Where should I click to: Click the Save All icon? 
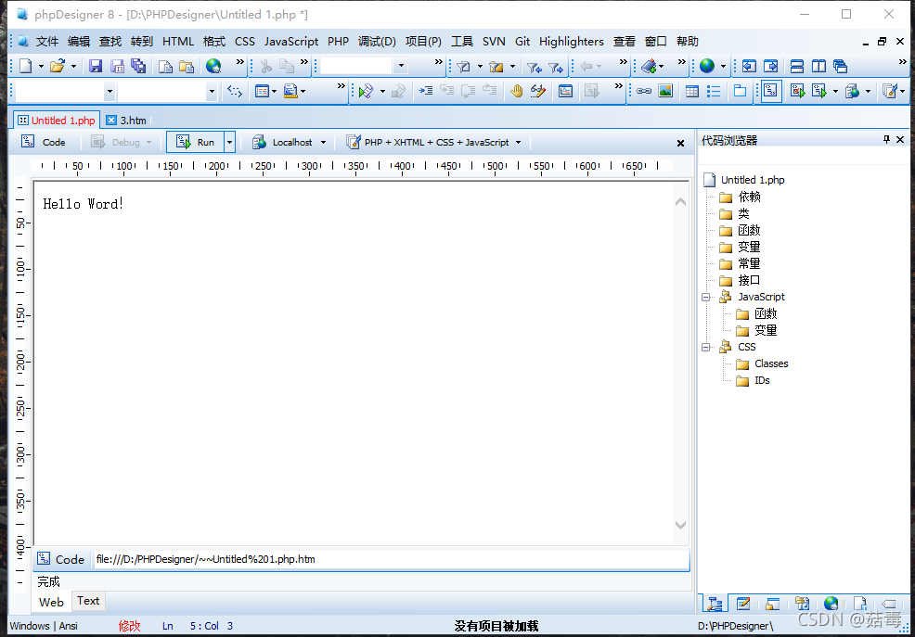(x=138, y=66)
